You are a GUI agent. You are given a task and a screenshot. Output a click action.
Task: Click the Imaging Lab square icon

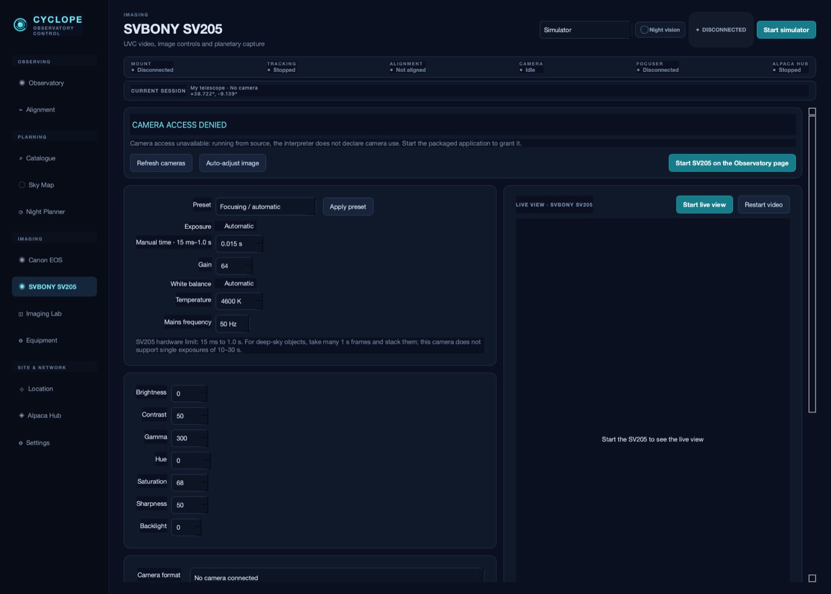pyautogui.click(x=21, y=314)
